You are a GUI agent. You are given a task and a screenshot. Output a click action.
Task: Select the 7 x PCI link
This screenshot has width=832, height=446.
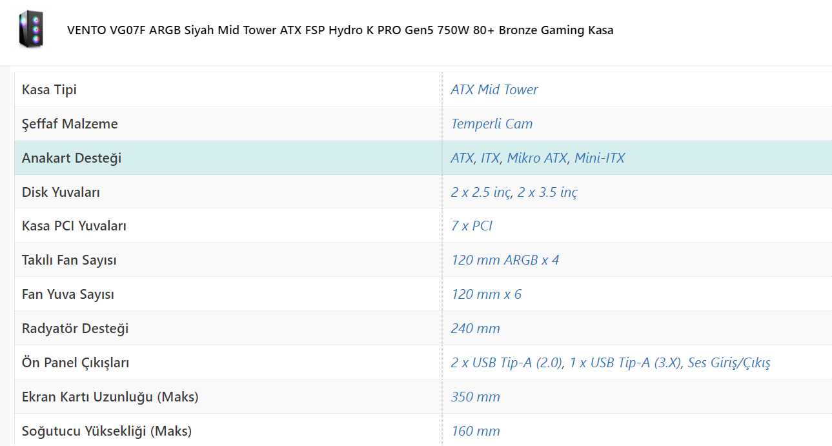[472, 227]
